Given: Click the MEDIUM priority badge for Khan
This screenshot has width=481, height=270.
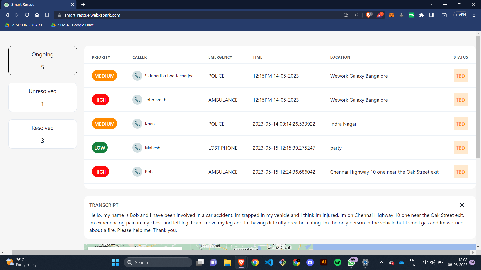Looking at the screenshot, I should click(104, 123).
